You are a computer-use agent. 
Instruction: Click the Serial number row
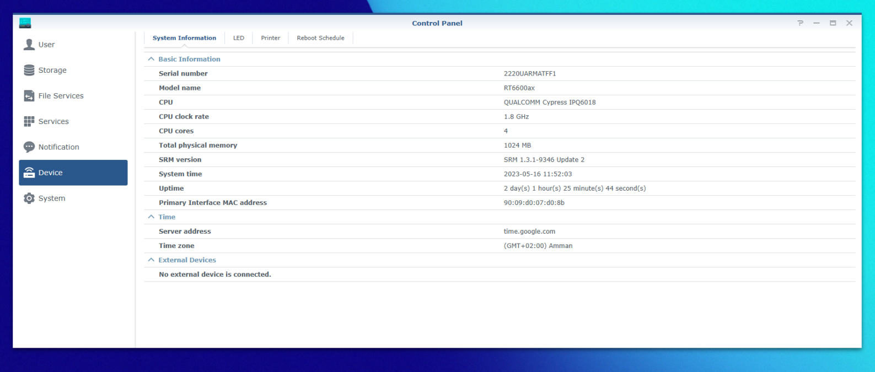click(500, 73)
